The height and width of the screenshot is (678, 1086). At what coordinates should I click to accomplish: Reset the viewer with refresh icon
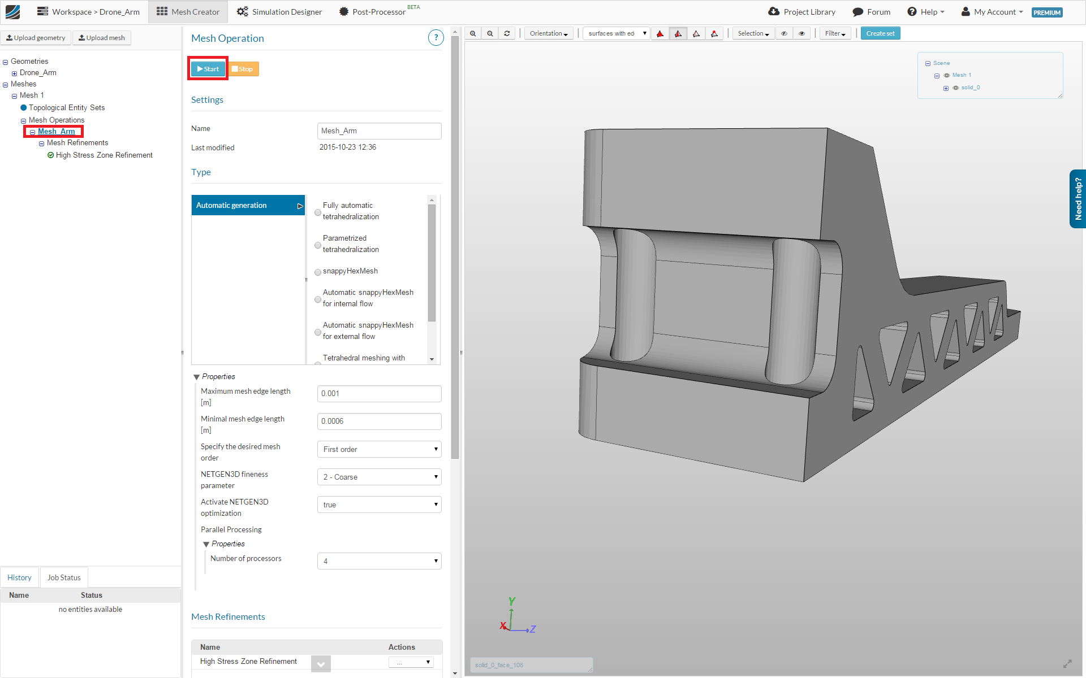click(x=507, y=33)
